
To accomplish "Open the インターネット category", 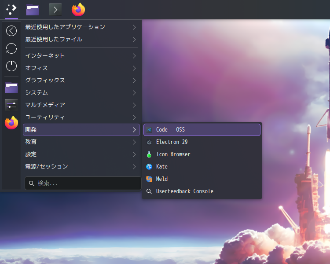I will (81, 56).
